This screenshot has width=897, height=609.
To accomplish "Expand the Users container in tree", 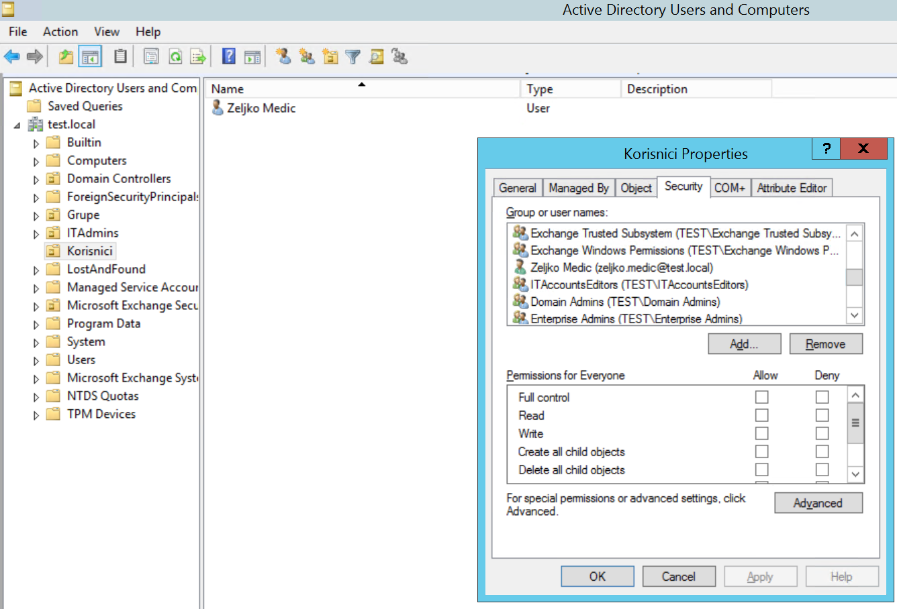I will point(36,361).
